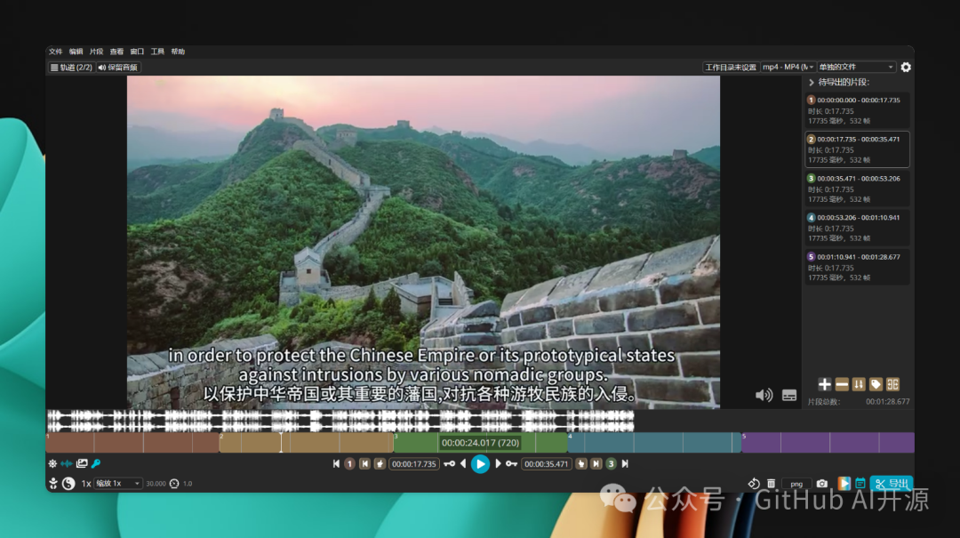
Task: Open the 编辑 menu
Action: pos(76,52)
